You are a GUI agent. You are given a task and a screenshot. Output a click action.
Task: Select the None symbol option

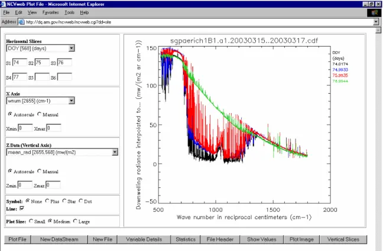coord(28,201)
